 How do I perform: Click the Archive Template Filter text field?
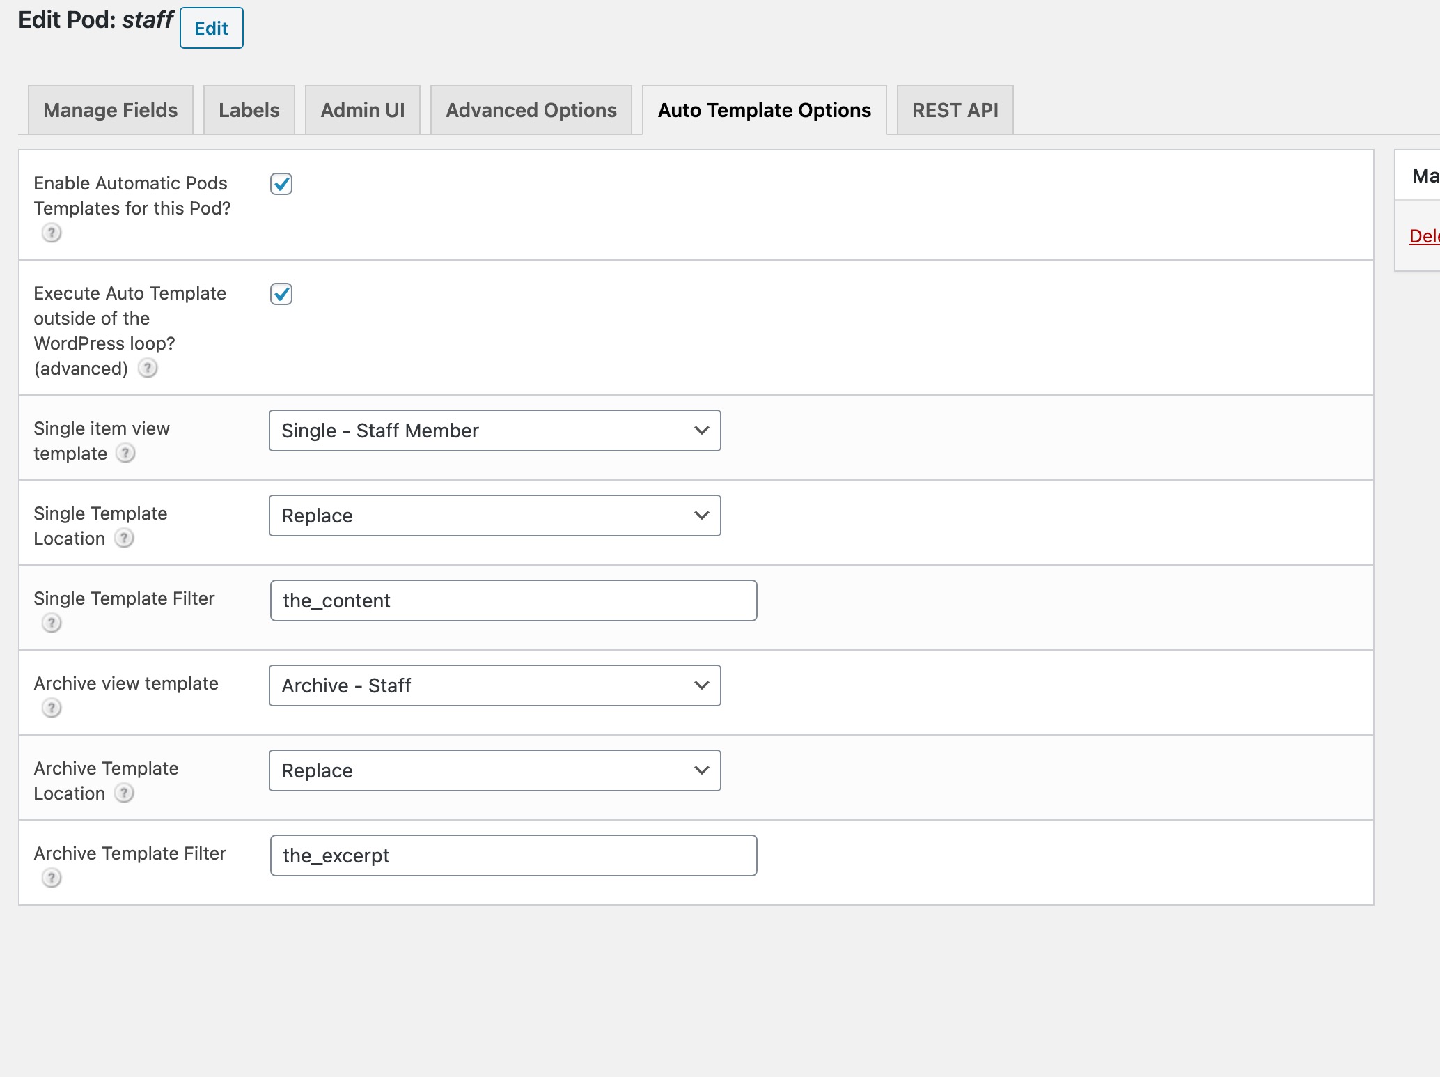tap(513, 855)
